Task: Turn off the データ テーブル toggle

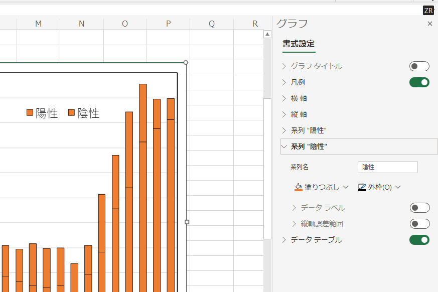Action: tap(419, 240)
